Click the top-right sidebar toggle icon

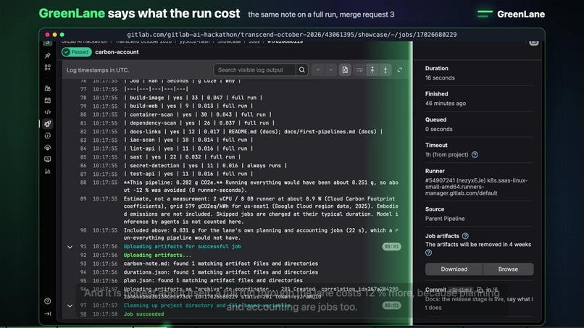pos(534,42)
